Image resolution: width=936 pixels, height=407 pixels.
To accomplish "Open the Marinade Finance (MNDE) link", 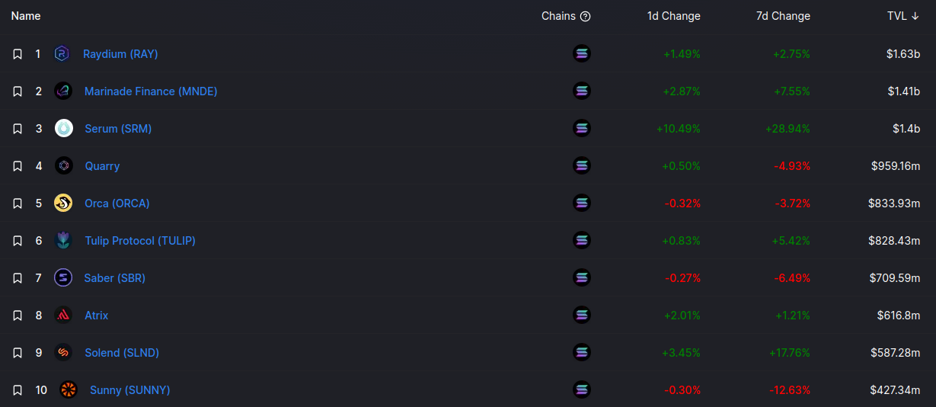I will tap(151, 91).
